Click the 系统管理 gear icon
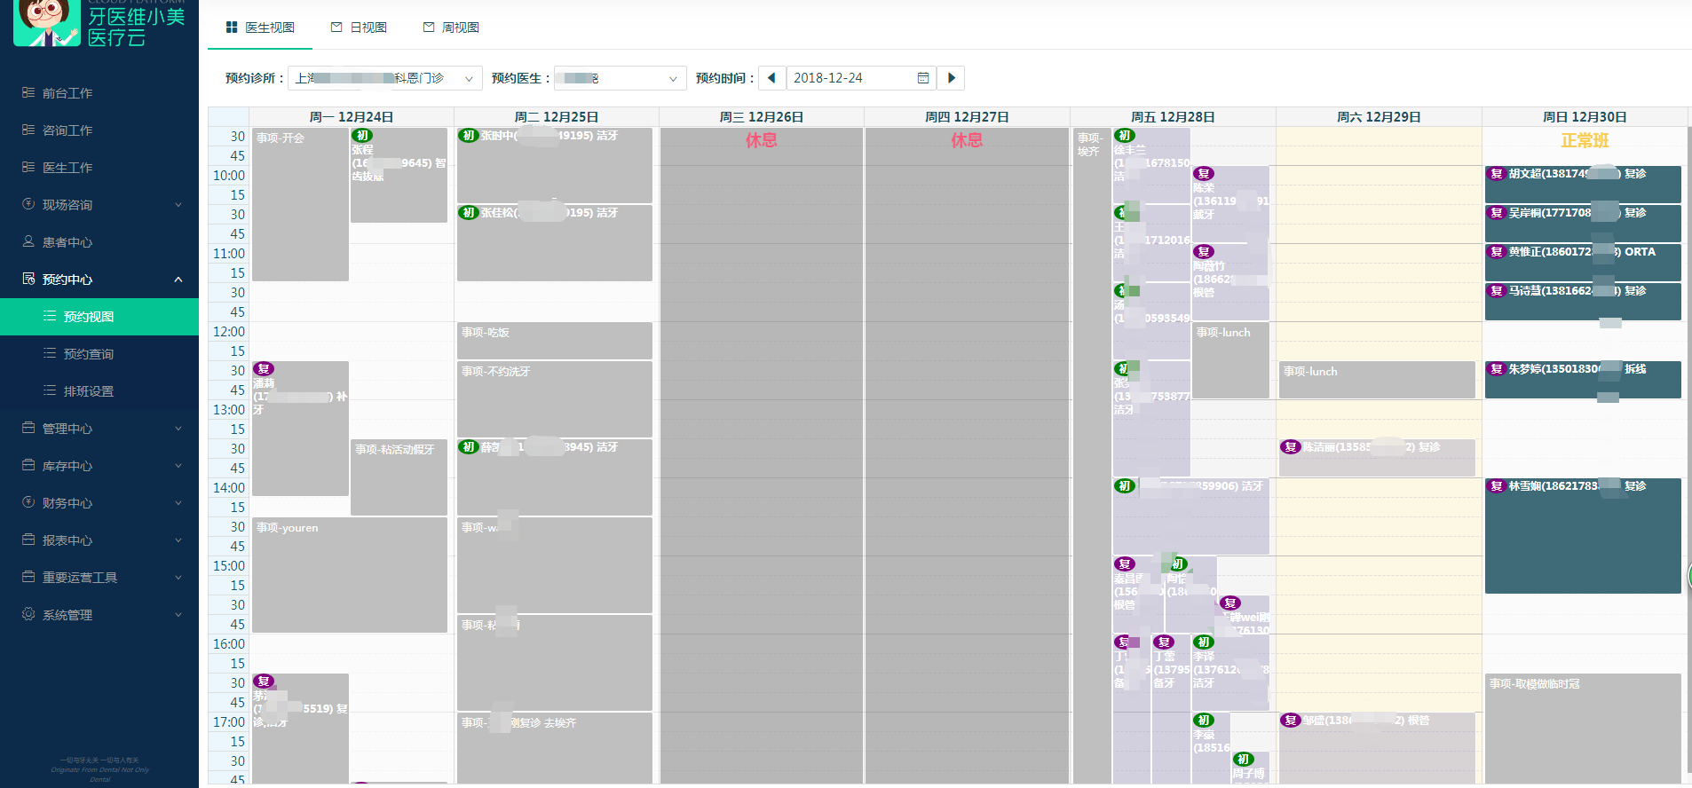Screen dimensions: 1692x788 coord(28,614)
